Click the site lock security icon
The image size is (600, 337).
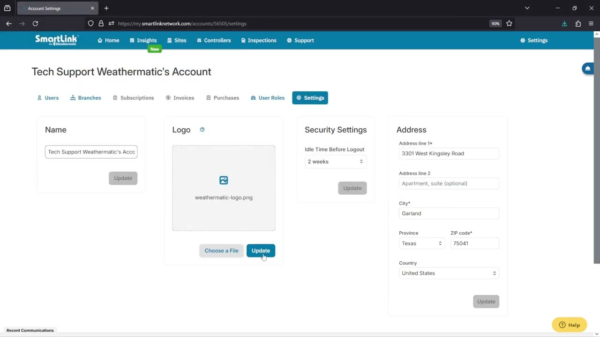[101, 23]
